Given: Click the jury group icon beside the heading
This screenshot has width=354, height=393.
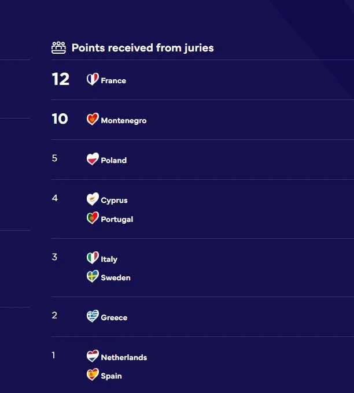Looking at the screenshot, I should [x=58, y=47].
